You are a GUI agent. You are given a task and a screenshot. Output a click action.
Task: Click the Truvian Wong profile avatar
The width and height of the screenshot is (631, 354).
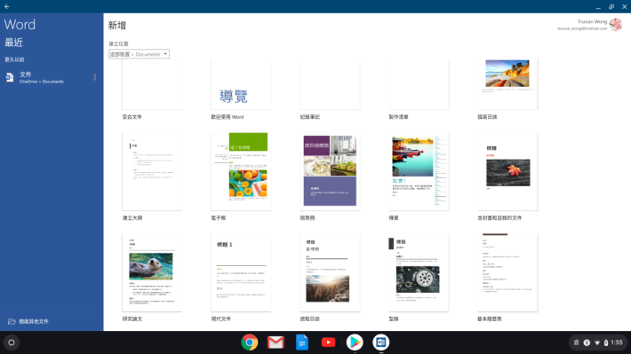click(616, 25)
